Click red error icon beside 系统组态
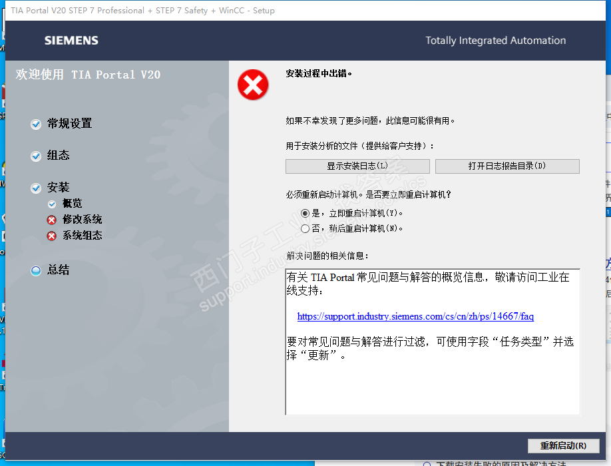Image resolution: width=611 pixels, height=466 pixels. tap(51, 236)
